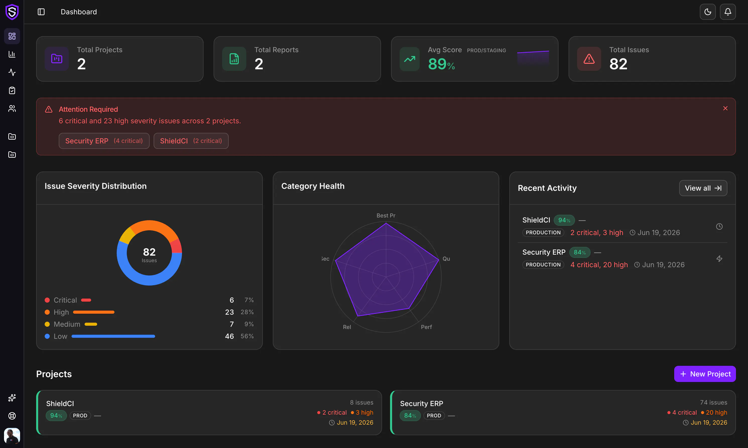Open the sparkles AI sidebar icon

pyautogui.click(x=12, y=398)
